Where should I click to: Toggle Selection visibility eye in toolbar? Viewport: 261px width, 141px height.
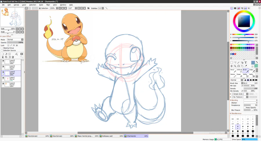pyautogui.click(x=40, y=8)
